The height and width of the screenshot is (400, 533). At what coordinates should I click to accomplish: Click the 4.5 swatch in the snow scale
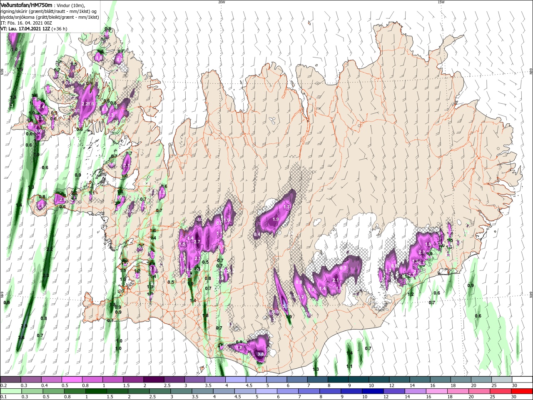[256, 380]
